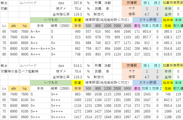This screenshot has height=120, width=183.
Task: Click the cell with value 980
Action: click(x=88, y=94)
